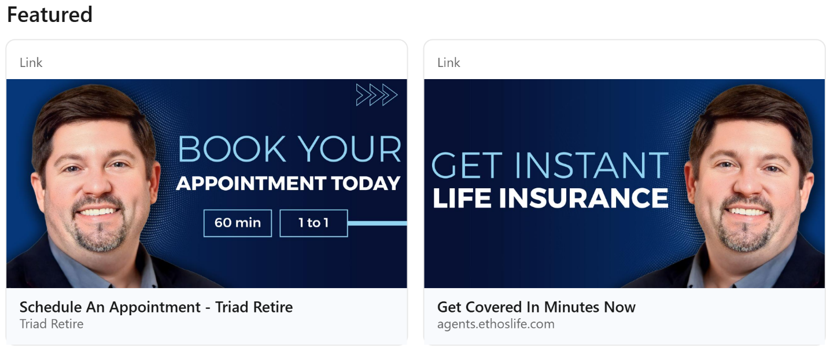Click the 1 to 1 box
826x358 pixels.
pos(314,223)
